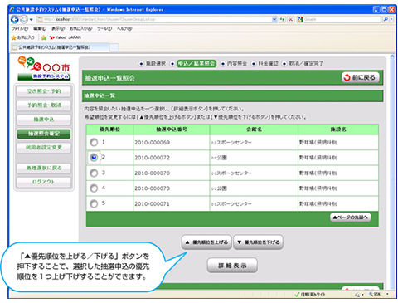
Task: Click the Stop loading X icon
Action: point(290,19)
